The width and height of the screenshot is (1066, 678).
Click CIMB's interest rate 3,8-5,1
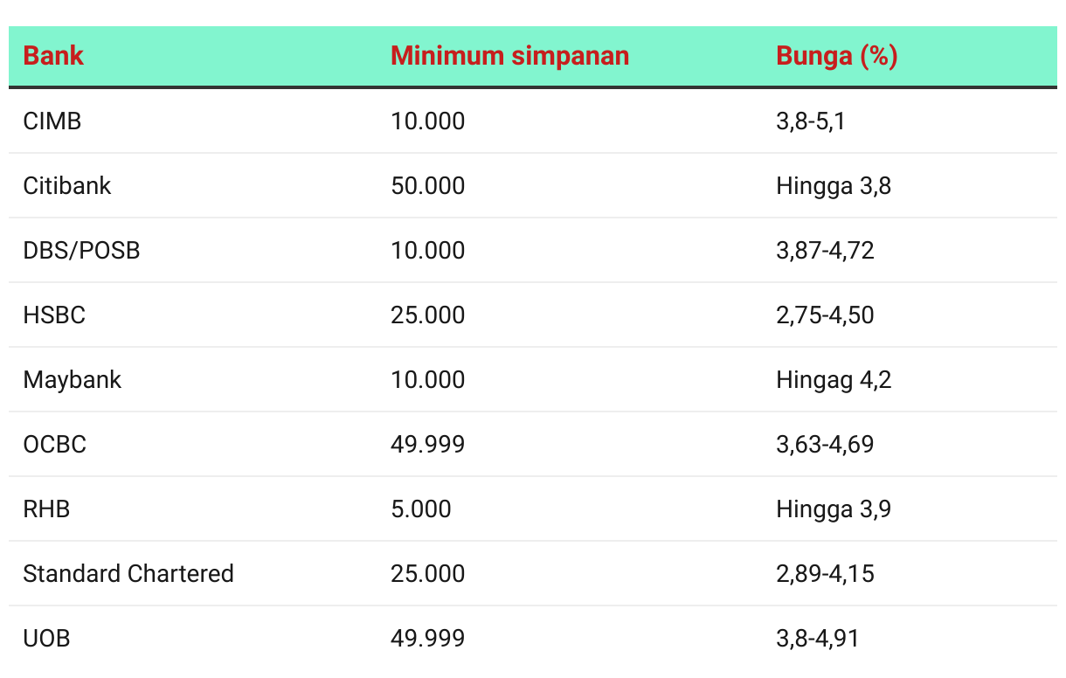point(810,121)
